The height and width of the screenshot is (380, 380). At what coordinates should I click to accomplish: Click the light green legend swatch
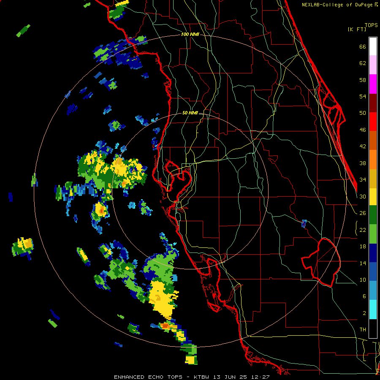(373, 234)
